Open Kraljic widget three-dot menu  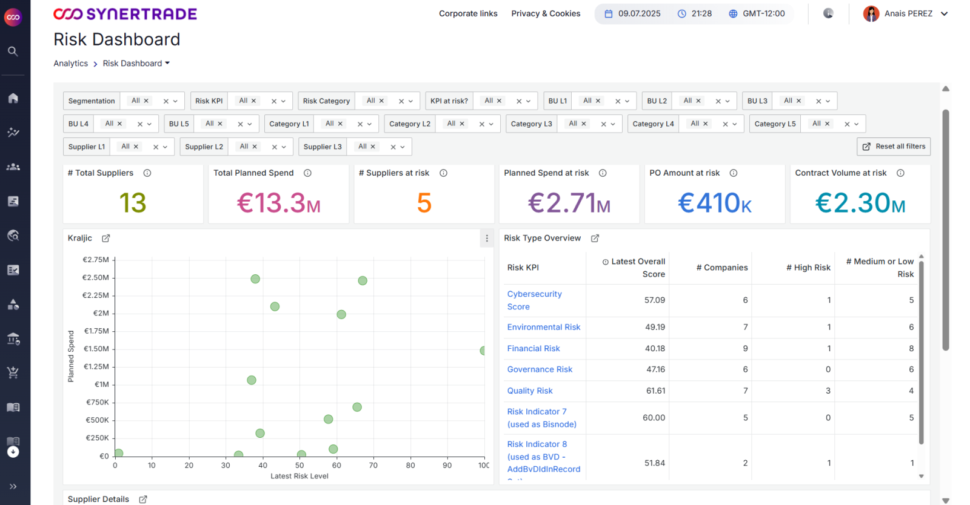tap(487, 239)
